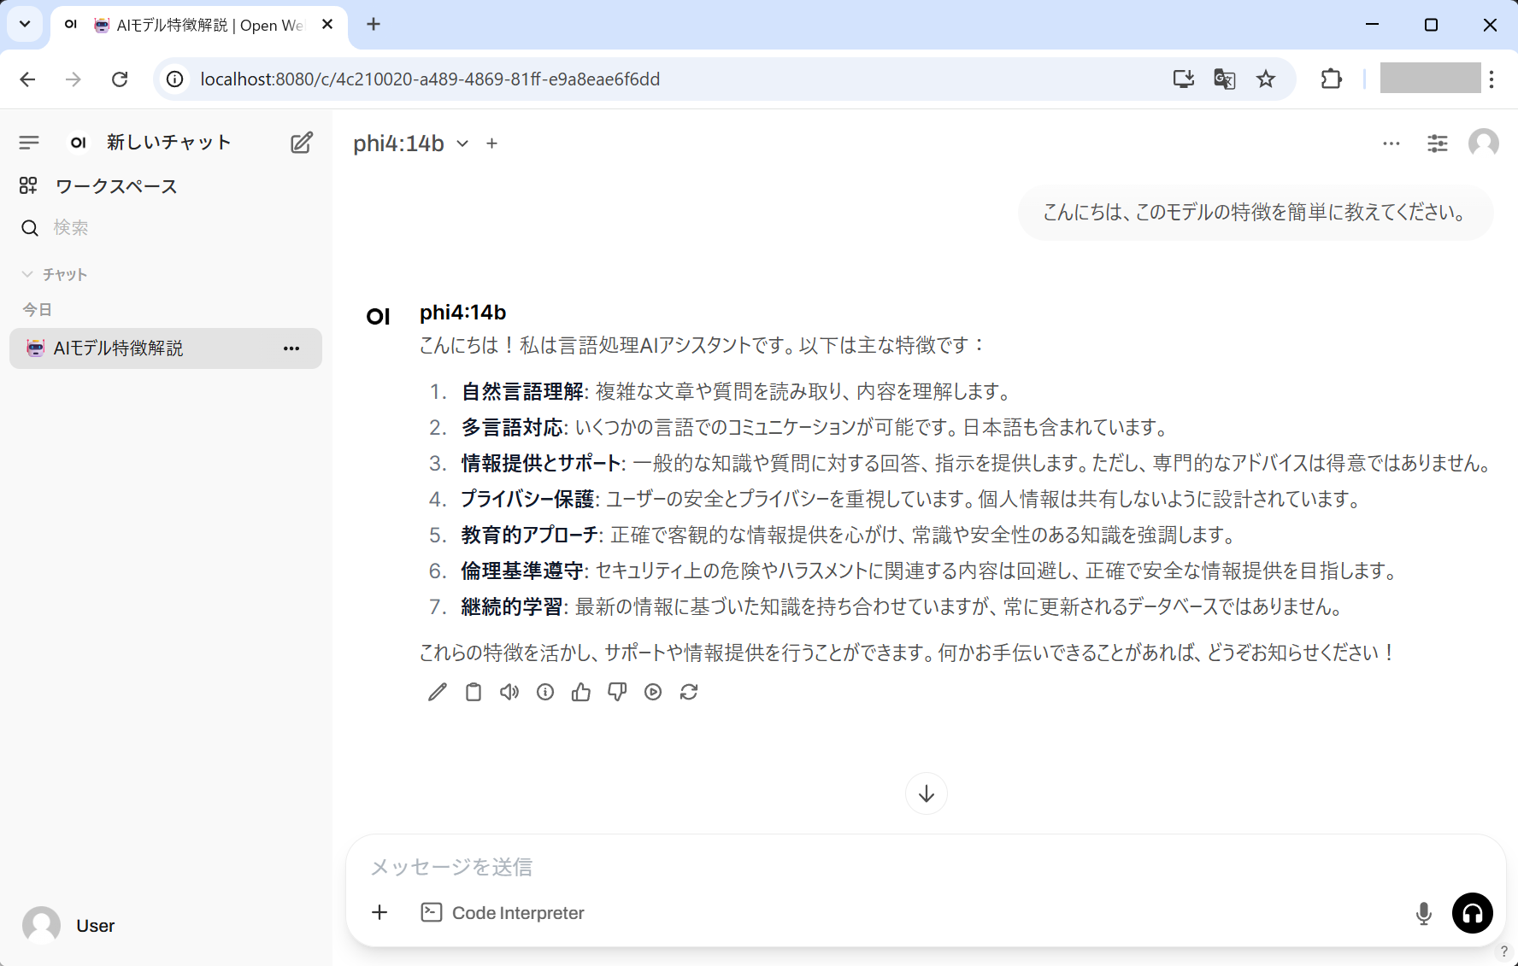Open the ワークスペース workspace page
Screen dimensions: 1518x966
pos(115,186)
